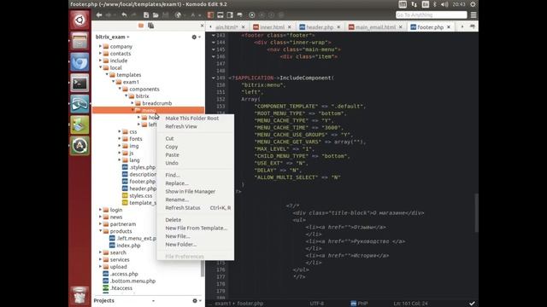Click the toolbar icon after the right pane toggle

coord(239,15)
